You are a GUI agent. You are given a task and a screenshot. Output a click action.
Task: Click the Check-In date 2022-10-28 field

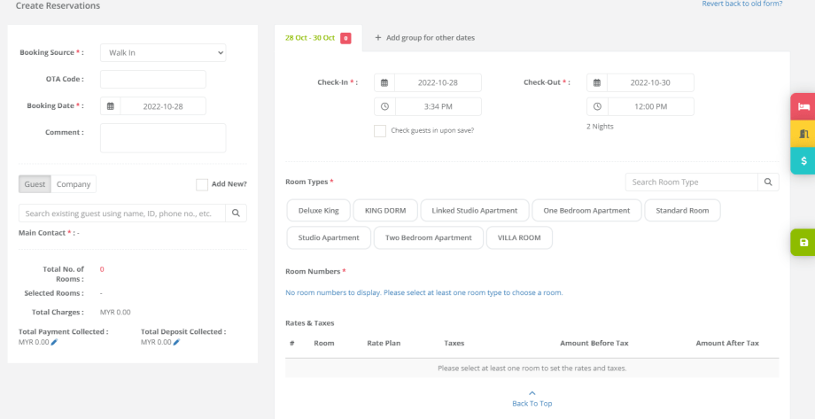[x=438, y=82]
